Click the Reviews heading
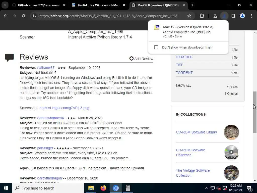The height and width of the screenshot is (193, 257). (34, 57)
